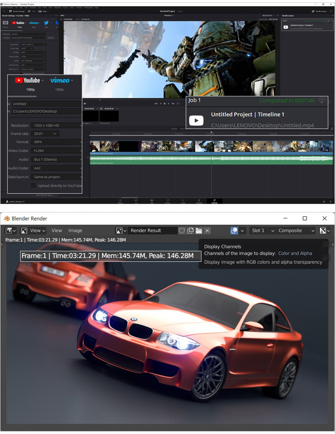Expand the display channels arrow next to Slot 1
Viewport: 335px width, 434px height.
242,231
